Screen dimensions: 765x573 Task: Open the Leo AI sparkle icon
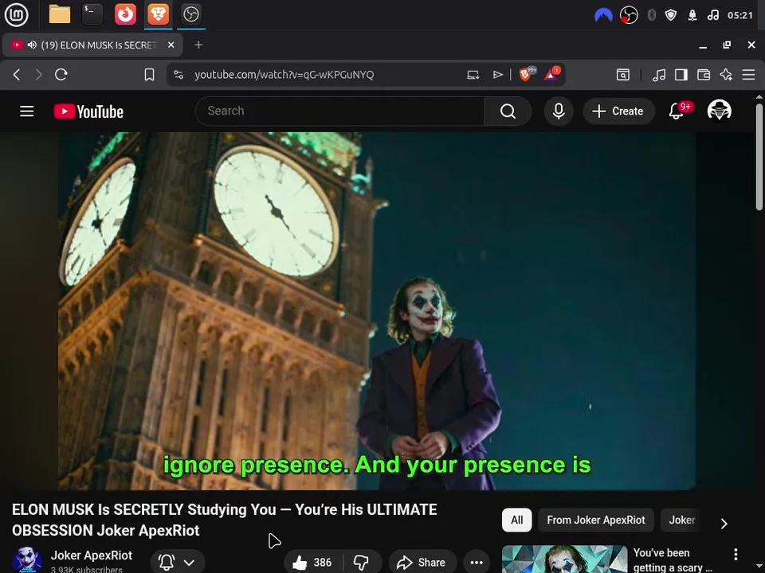726,75
